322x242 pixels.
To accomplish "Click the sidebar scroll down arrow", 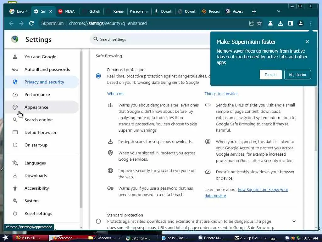I will 81,228.
